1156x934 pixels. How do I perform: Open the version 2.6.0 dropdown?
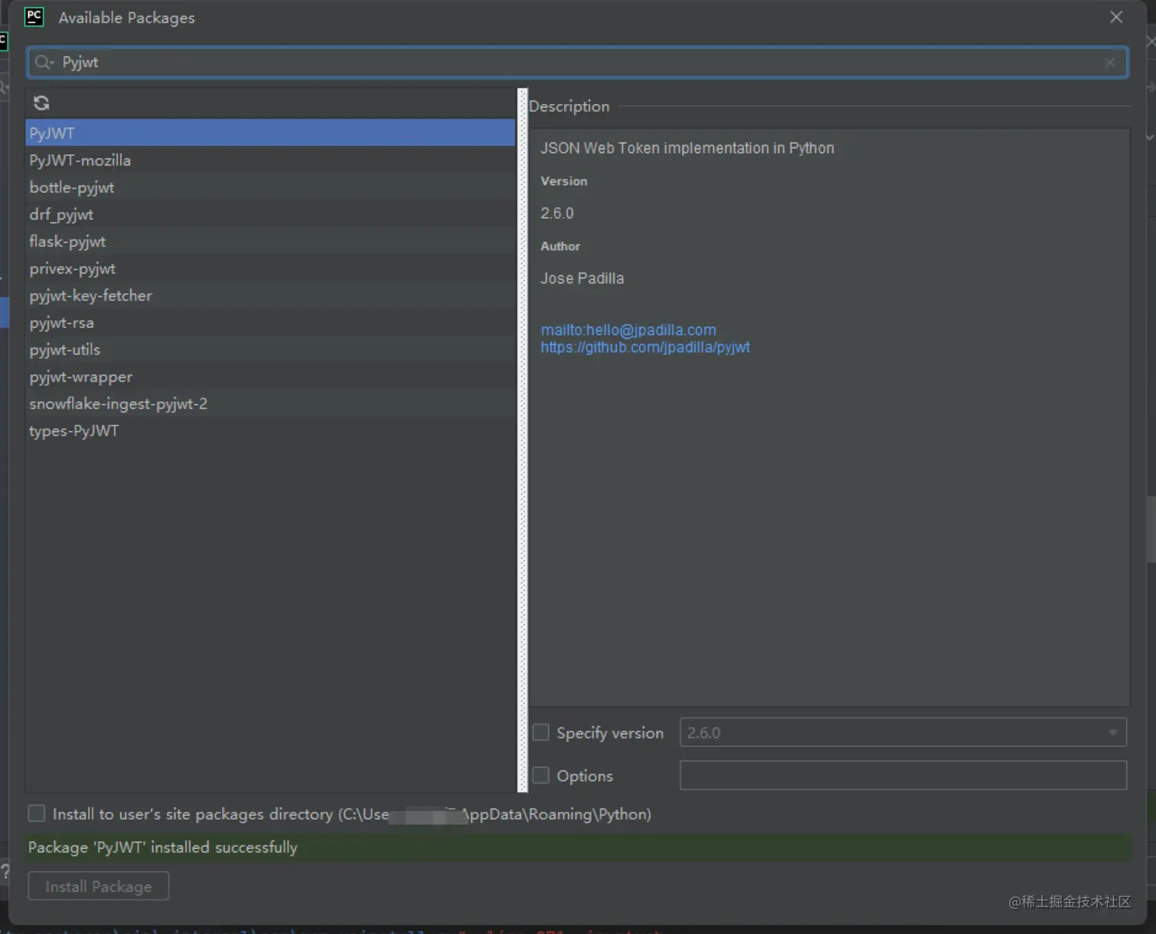(x=903, y=732)
